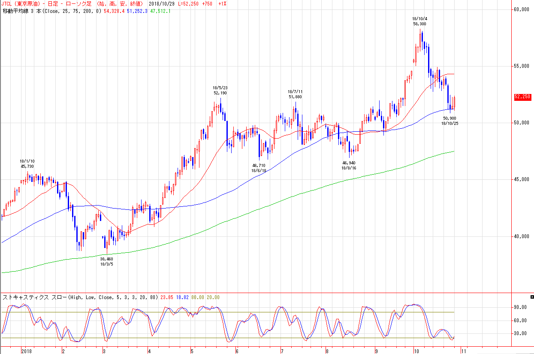Click the 46,710 low annotation
This screenshot has height=354, width=534.
click(x=259, y=165)
